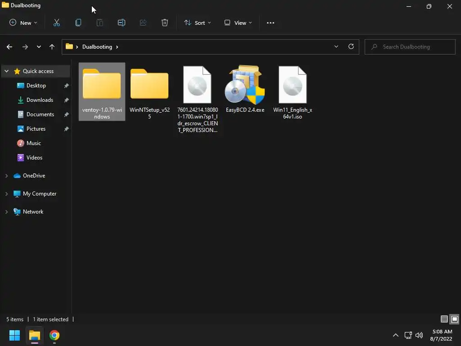Viewport: 461px width, 346px height.
Task: Click File Explorer on the taskbar
Action: pos(34,335)
